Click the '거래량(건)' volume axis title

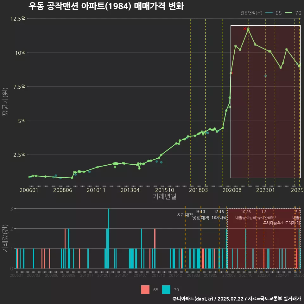click(x=5, y=238)
